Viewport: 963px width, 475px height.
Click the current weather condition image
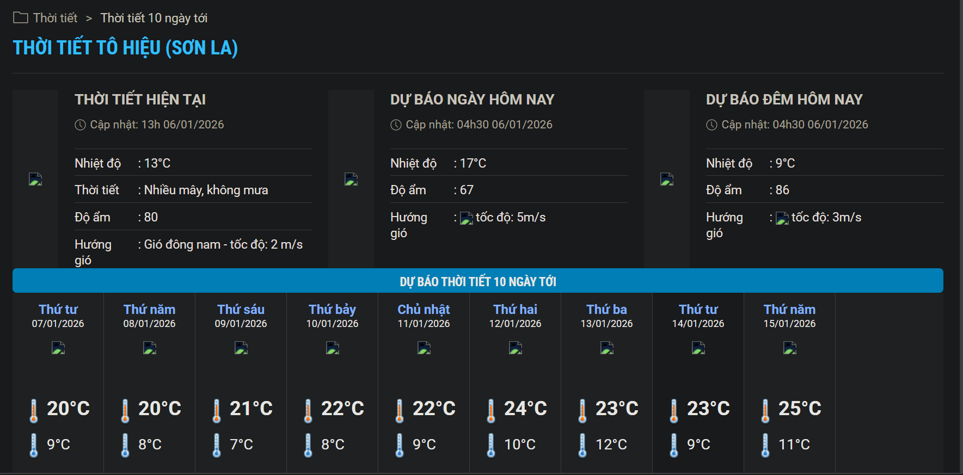35,179
